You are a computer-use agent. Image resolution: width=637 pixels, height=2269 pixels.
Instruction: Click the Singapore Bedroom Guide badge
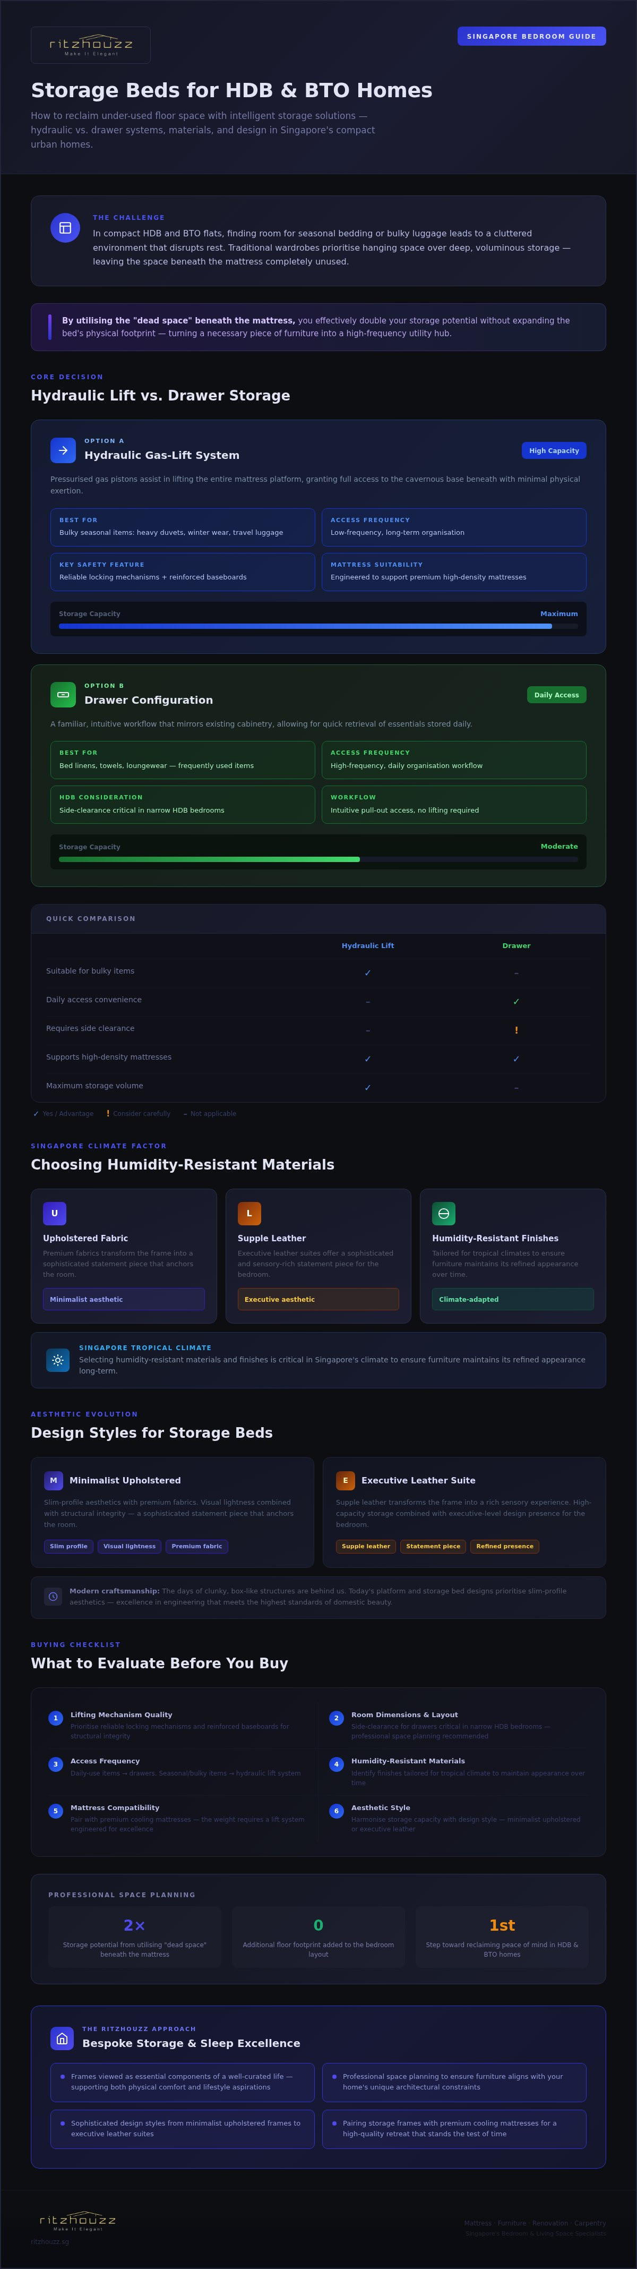click(531, 36)
